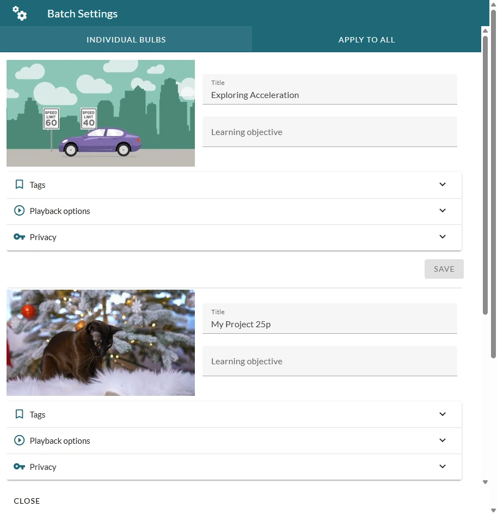This screenshot has width=497, height=514.
Task: Click Tags label for Exploring Acceleration
Action: (38, 185)
